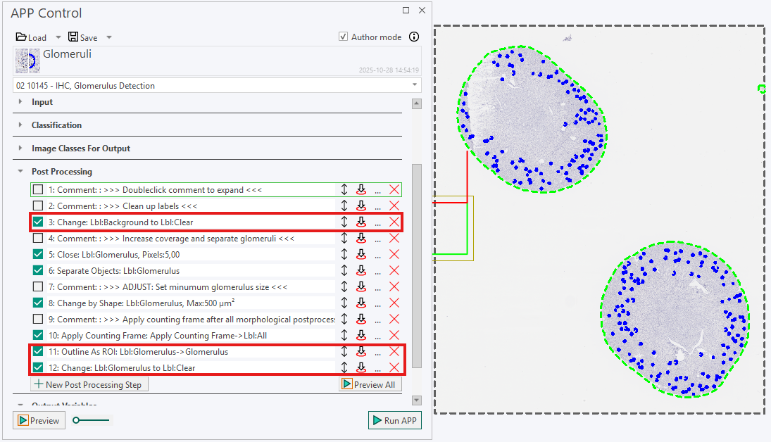Viewport: 771px width, 442px height.
Task: Open the IHC Glomerulus Detection dropdown
Action: [x=217, y=86]
